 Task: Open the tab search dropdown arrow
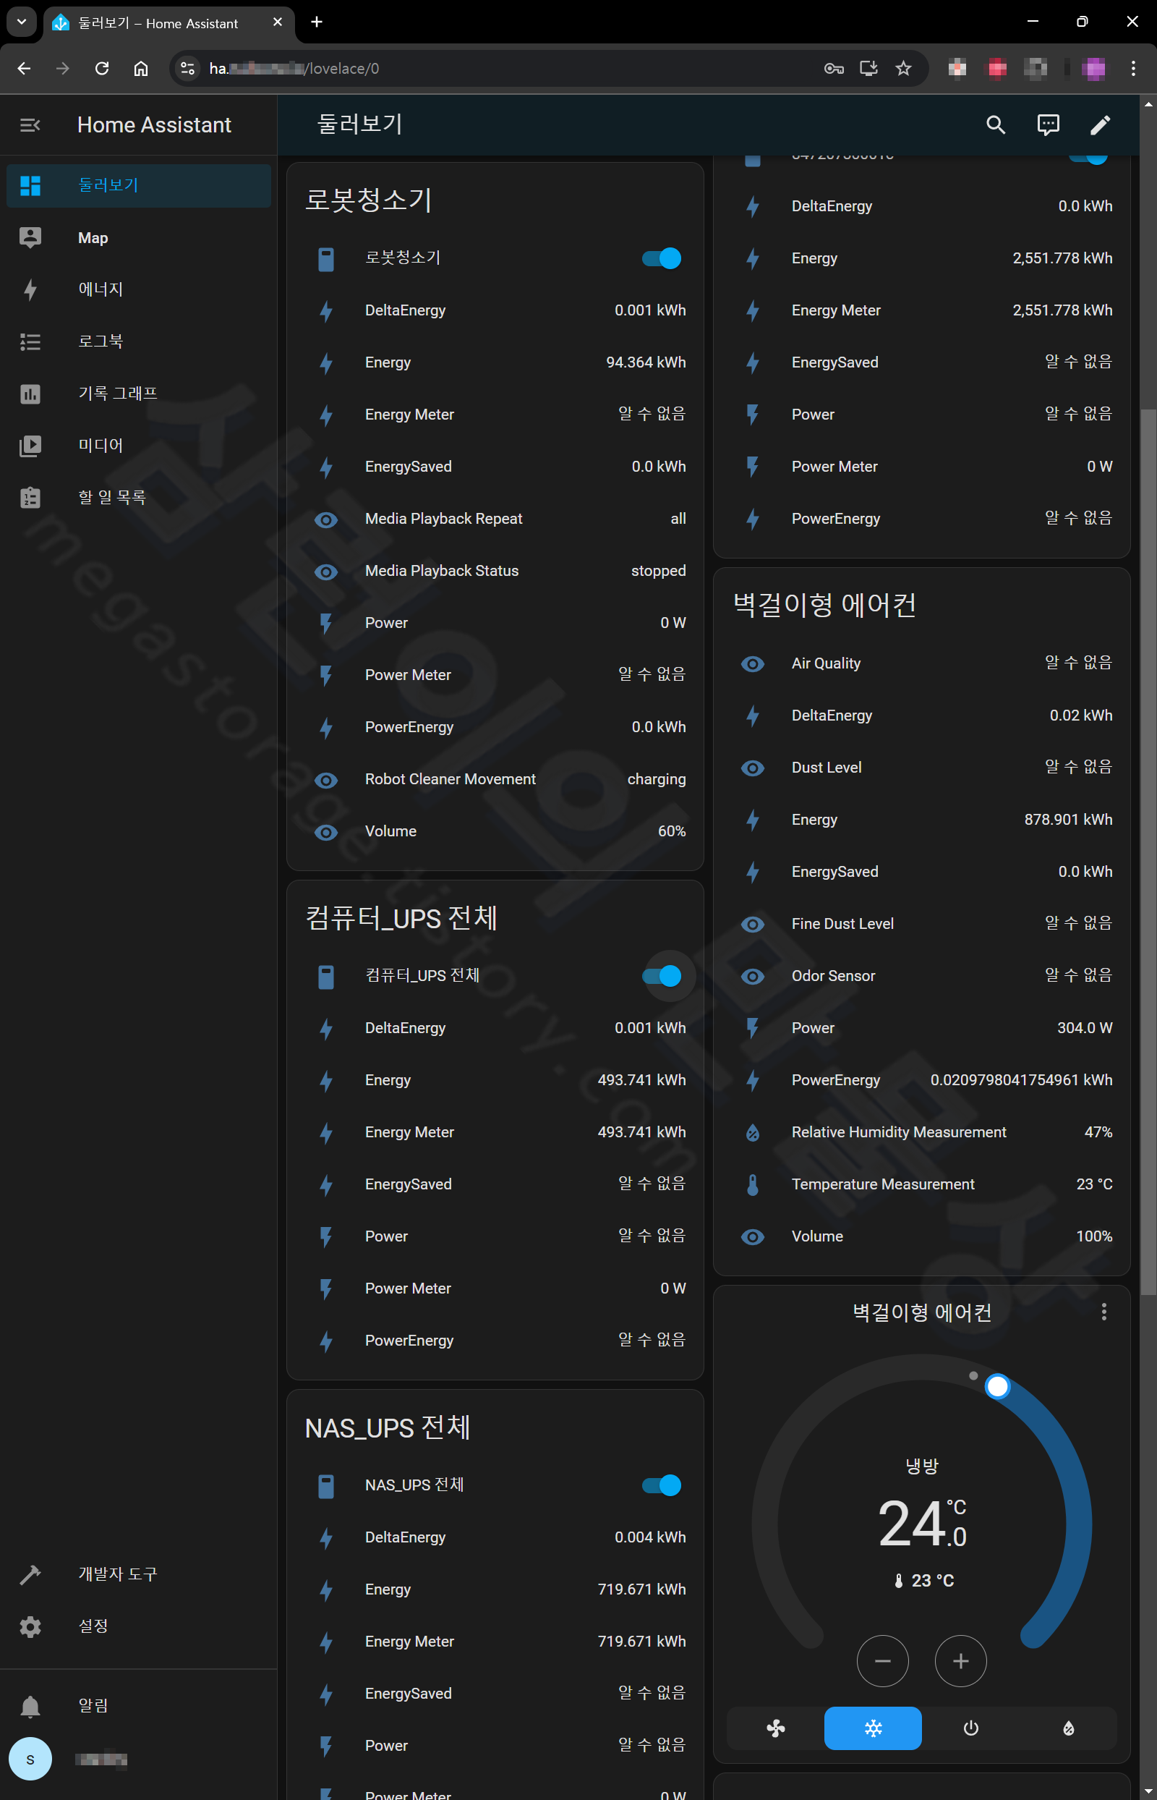point(21,22)
